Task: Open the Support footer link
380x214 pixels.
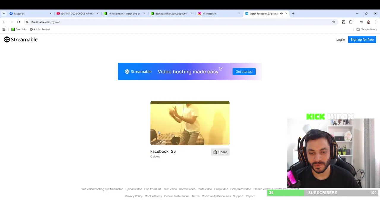Action: (x=238, y=196)
